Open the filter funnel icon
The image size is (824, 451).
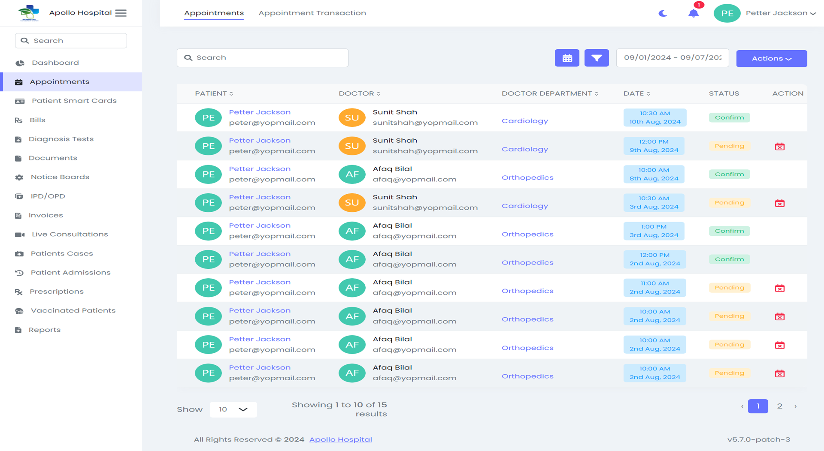[x=597, y=57]
